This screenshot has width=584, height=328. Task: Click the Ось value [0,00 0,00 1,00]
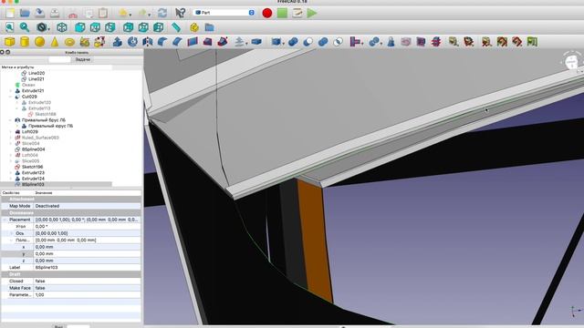[88, 233]
